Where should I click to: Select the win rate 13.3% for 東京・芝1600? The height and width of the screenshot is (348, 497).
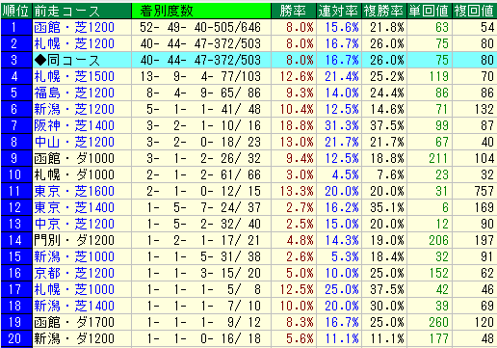point(297,191)
